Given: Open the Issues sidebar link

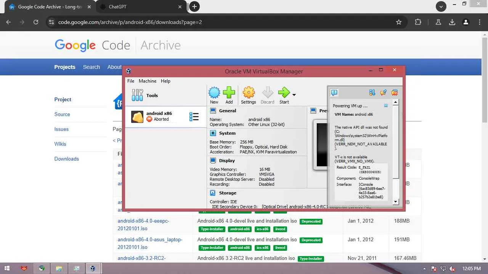Looking at the screenshot, I should pyautogui.click(x=61, y=129).
